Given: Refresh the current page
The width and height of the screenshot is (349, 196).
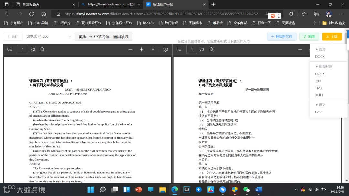Looking at the screenshot, I should [x=32, y=14].
